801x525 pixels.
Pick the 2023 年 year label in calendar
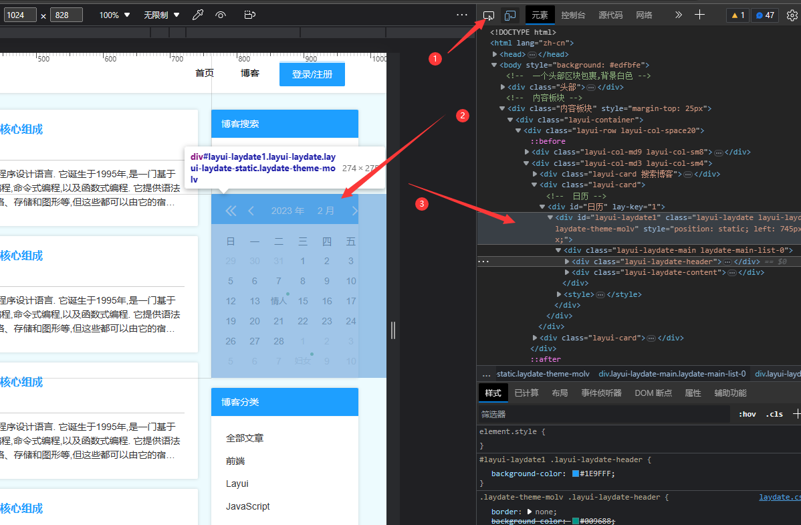click(x=288, y=211)
